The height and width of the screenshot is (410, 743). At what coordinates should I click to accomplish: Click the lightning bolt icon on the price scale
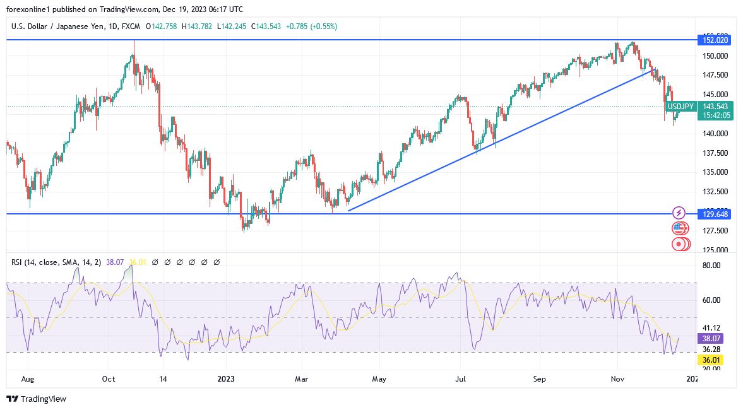coord(679,211)
